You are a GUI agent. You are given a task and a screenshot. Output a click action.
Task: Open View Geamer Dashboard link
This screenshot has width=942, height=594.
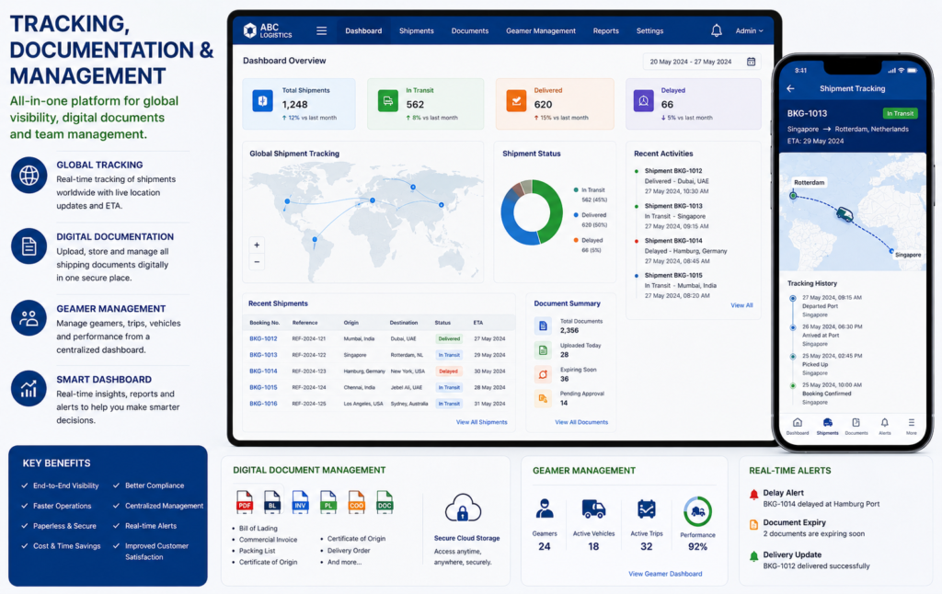[665, 574]
